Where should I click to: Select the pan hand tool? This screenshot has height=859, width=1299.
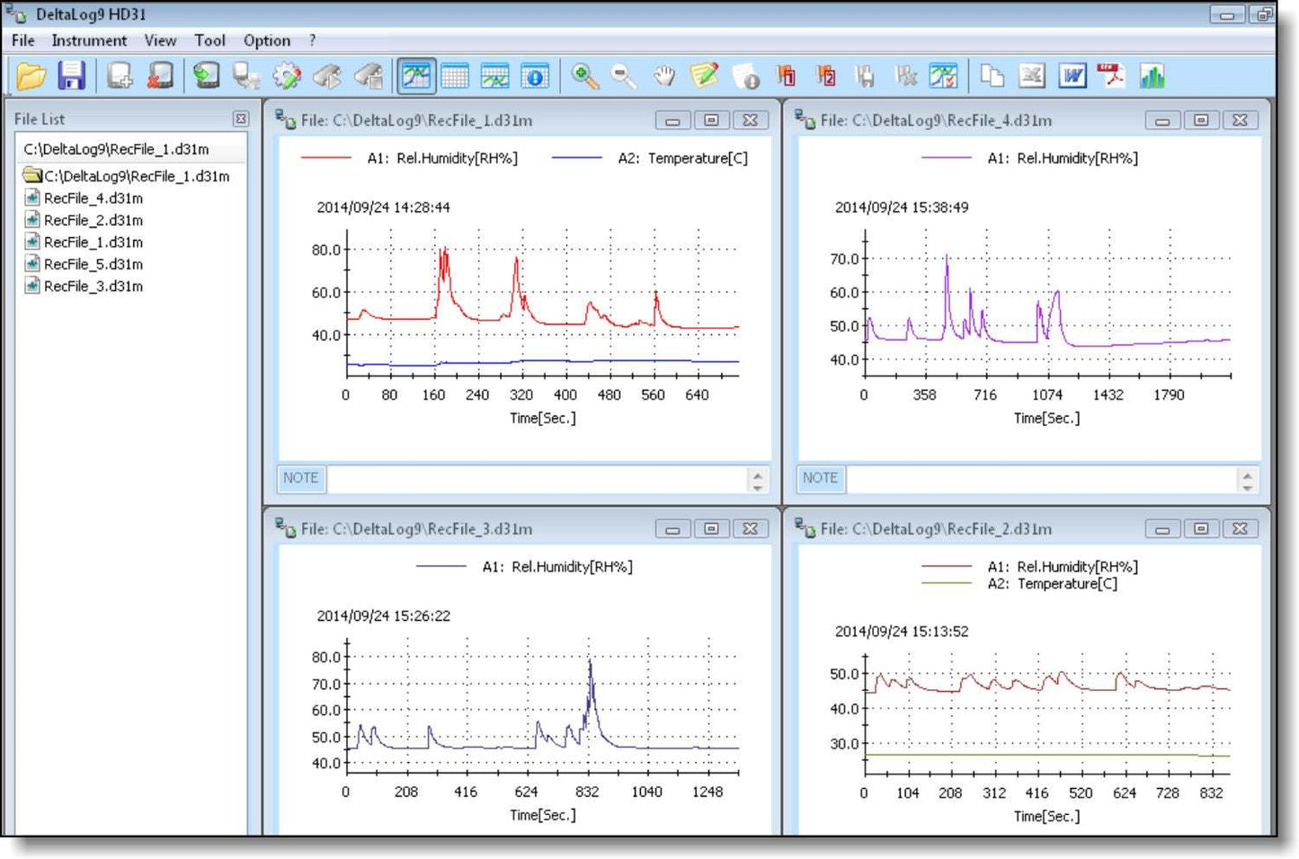664,76
